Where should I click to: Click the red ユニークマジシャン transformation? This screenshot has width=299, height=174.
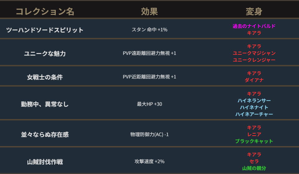pos(254,53)
